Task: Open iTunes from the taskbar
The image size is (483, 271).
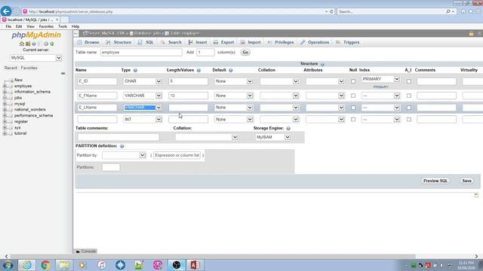Action: coord(102,265)
